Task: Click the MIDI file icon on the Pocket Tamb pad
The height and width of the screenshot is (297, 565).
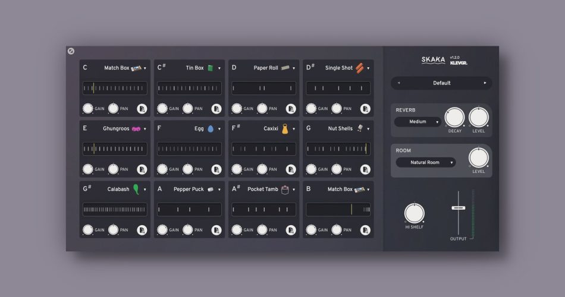Action: [x=291, y=230]
